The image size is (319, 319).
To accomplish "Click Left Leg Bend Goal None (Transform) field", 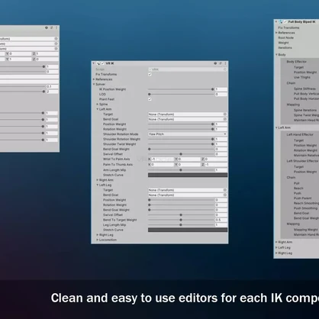I will [188, 195].
